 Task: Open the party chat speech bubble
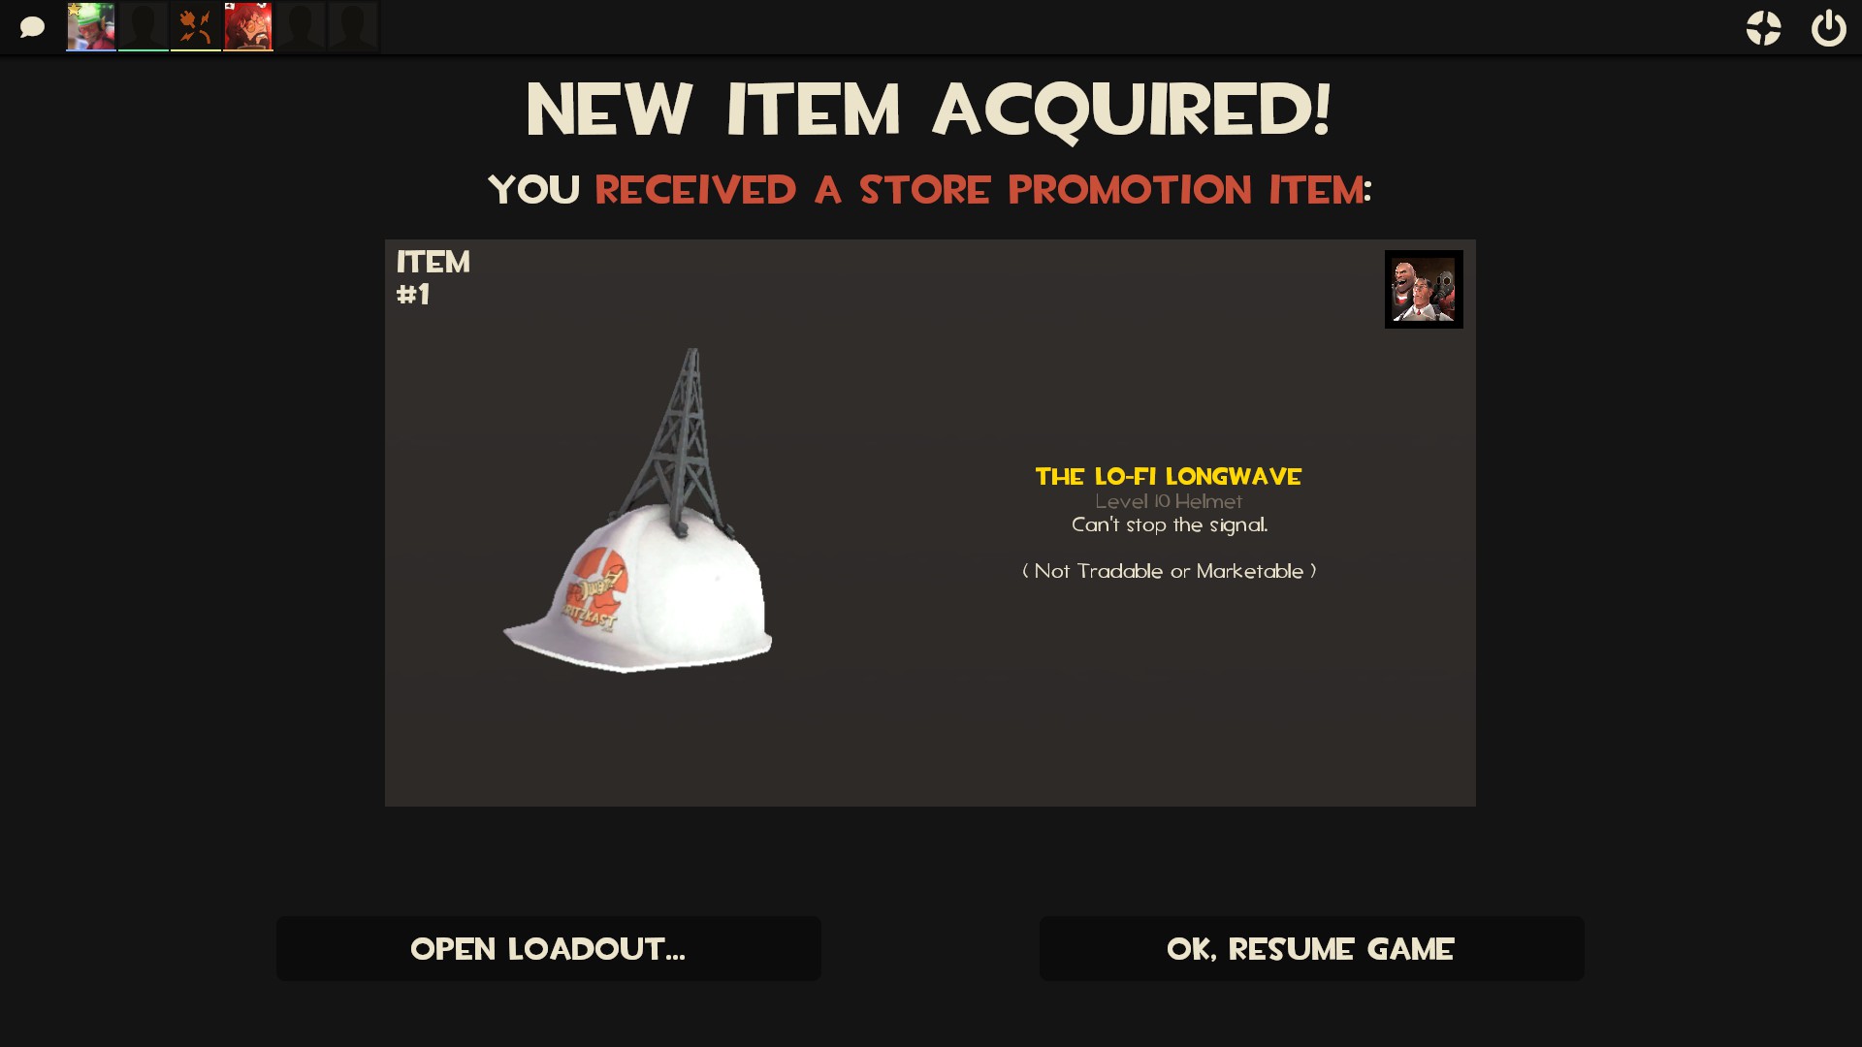32,27
